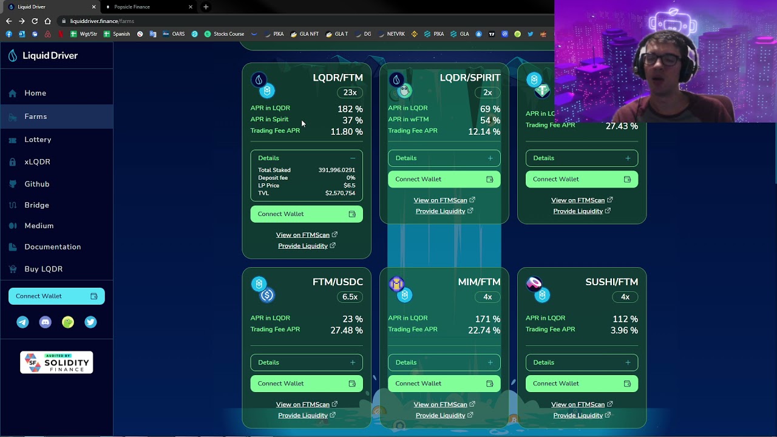Click the LQDR/SPIRIT token pair icon

click(x=401, y=86)
